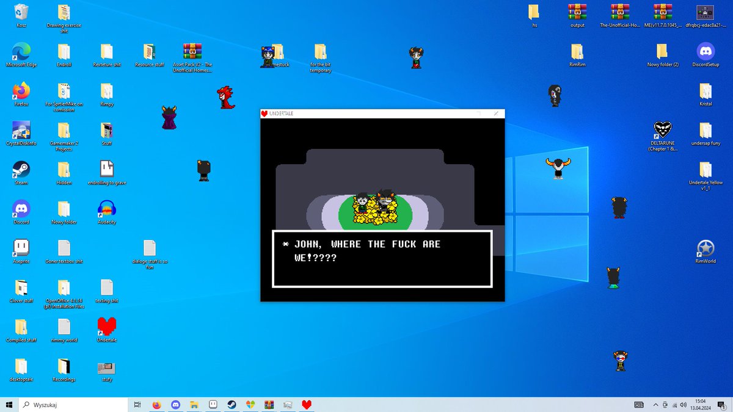Click the long-horned troll sprite on desktop
Viewport: 733px width, 412px height.
click(x=558, y=168)
